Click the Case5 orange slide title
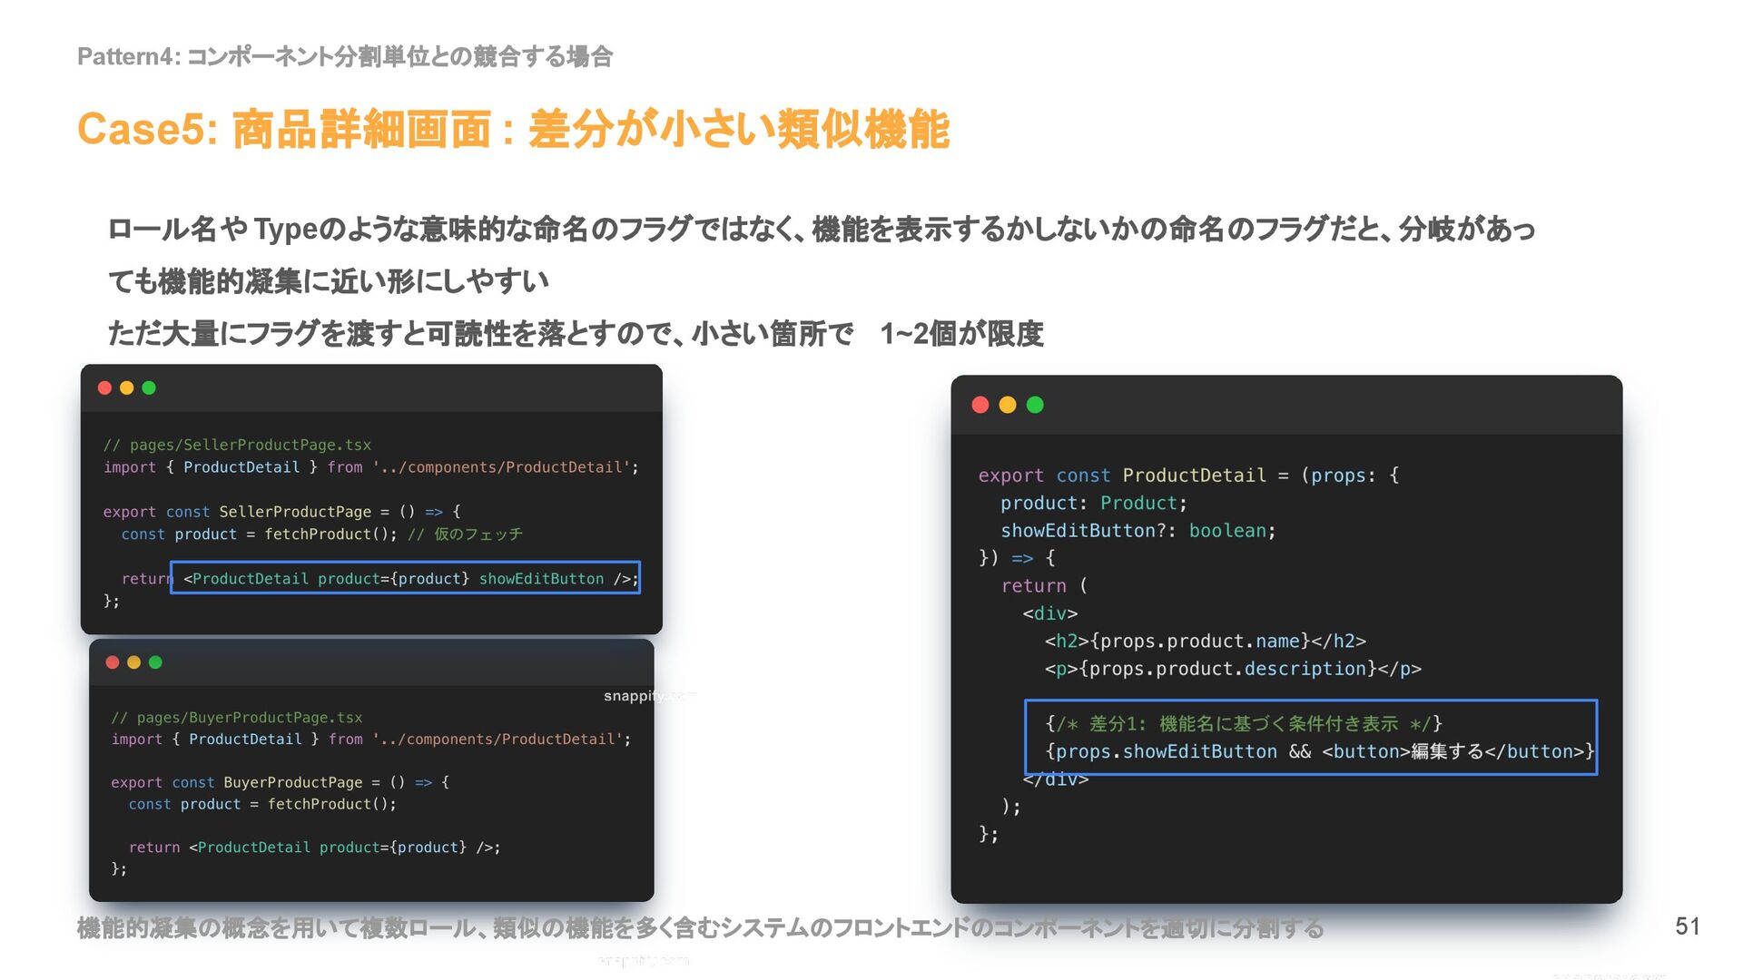This screenshot has width=1743, height=980. click(513, 129)
